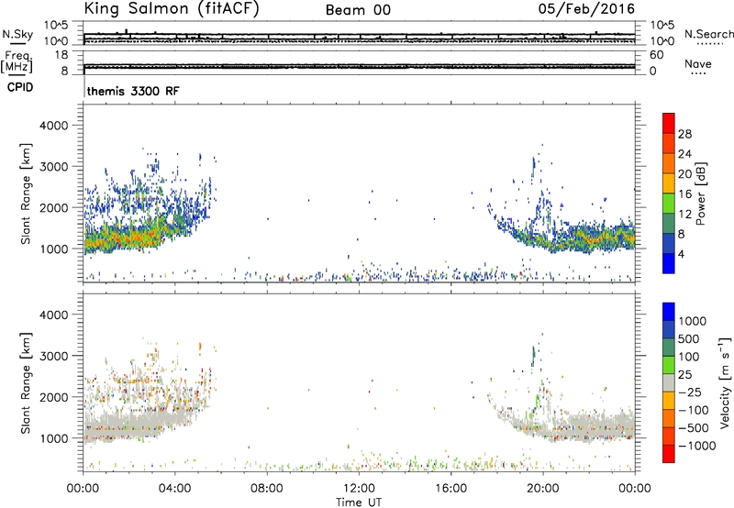This screenshot has width=734, height=508.
Task: Select the red segment of the power colorbar
Action: (x=669, y=123)
